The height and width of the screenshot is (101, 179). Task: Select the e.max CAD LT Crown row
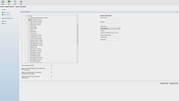coord(36,37)
